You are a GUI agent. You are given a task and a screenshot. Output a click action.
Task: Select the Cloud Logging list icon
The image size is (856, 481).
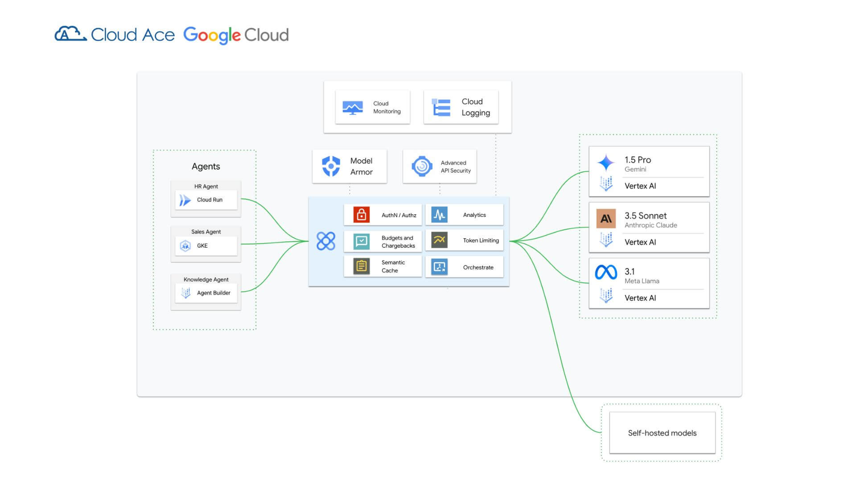click(x=441, y=108)
